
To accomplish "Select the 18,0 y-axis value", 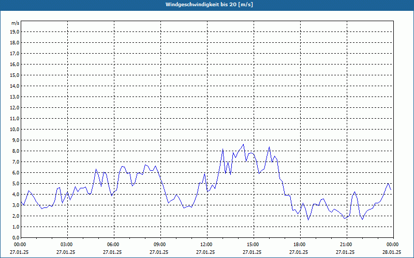I will 14,43.
